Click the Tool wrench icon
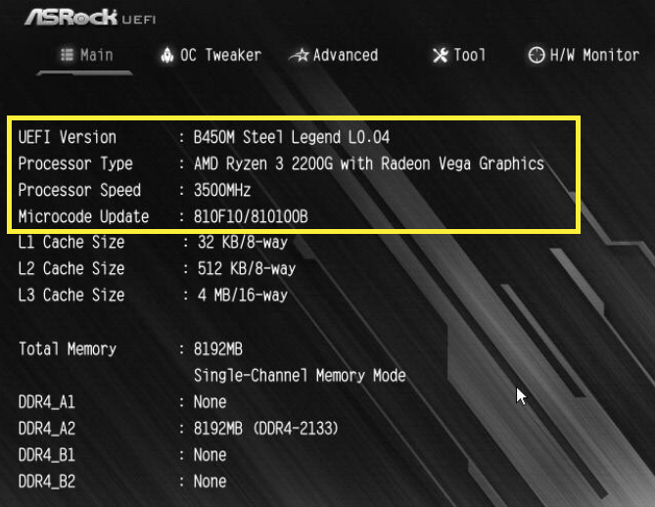Viewport: 655px width, 507px height. (x=441, y=55)
